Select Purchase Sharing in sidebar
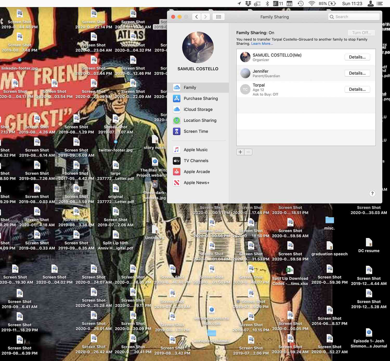Image resolution: width=390 pixels, height=361 pixels. coord(200,99)
